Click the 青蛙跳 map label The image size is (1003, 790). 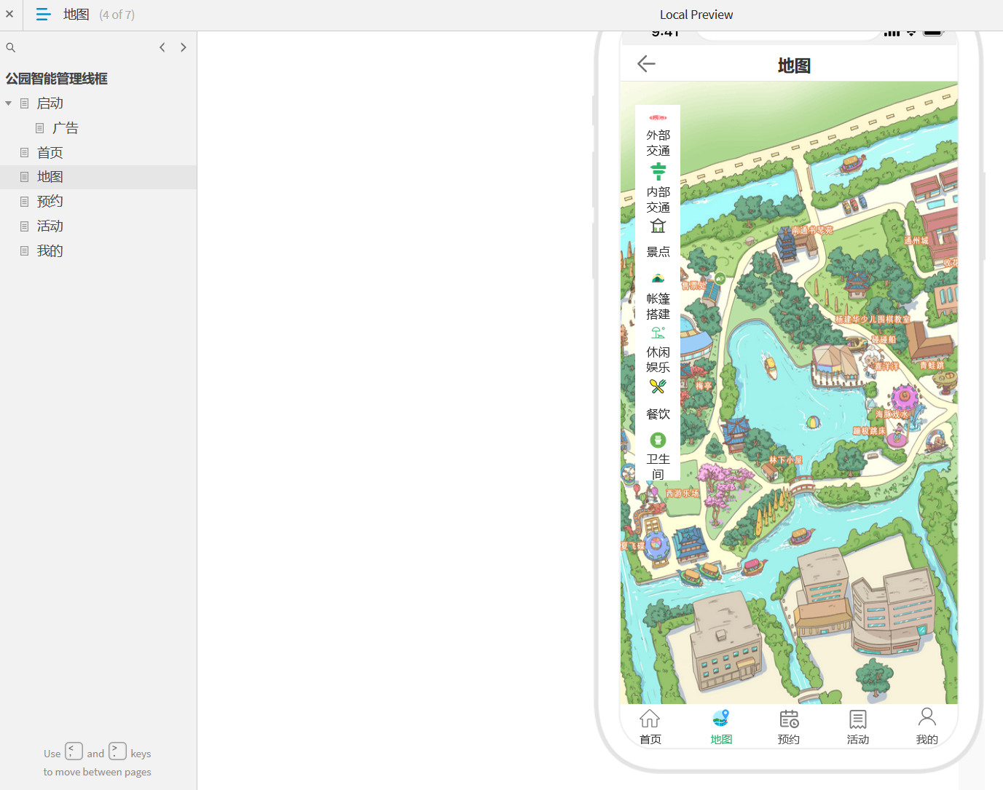[x=932, y=366]
